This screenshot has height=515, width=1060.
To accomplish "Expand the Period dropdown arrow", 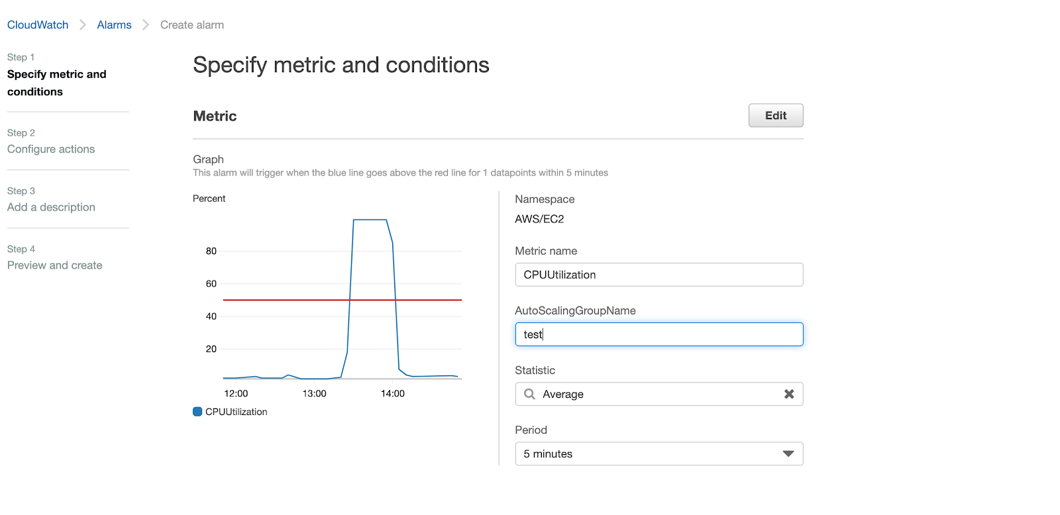I will click(788, 454).
